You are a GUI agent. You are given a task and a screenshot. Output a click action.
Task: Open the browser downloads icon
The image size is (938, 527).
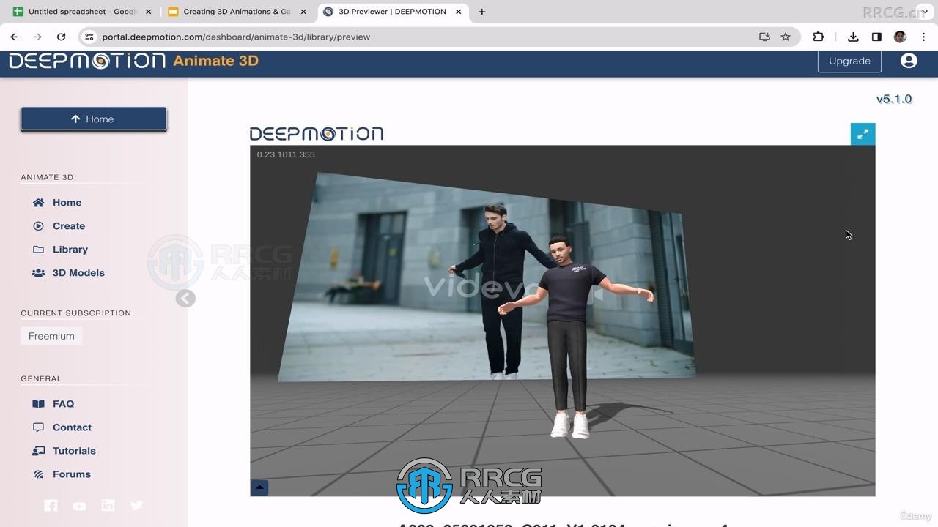pyautogui.click(x=853, y=37)
